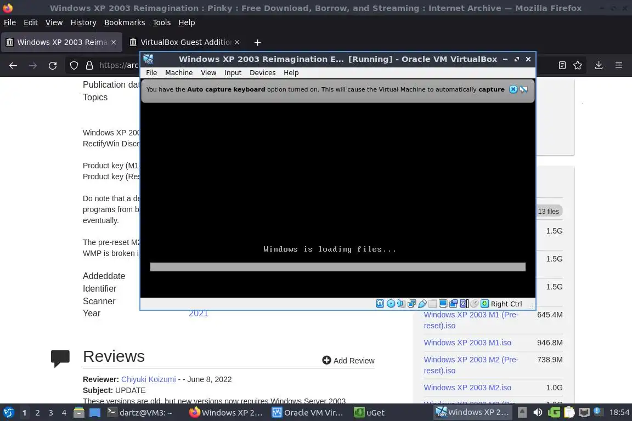Click network adapter indicator in VirtualBox status bar

click(x=411, y=304)
